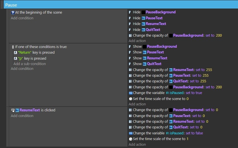This screenshot has height=148, width=238.
Task: Click keyboard icon beside "Return" key condition
Action: (15, 53)
